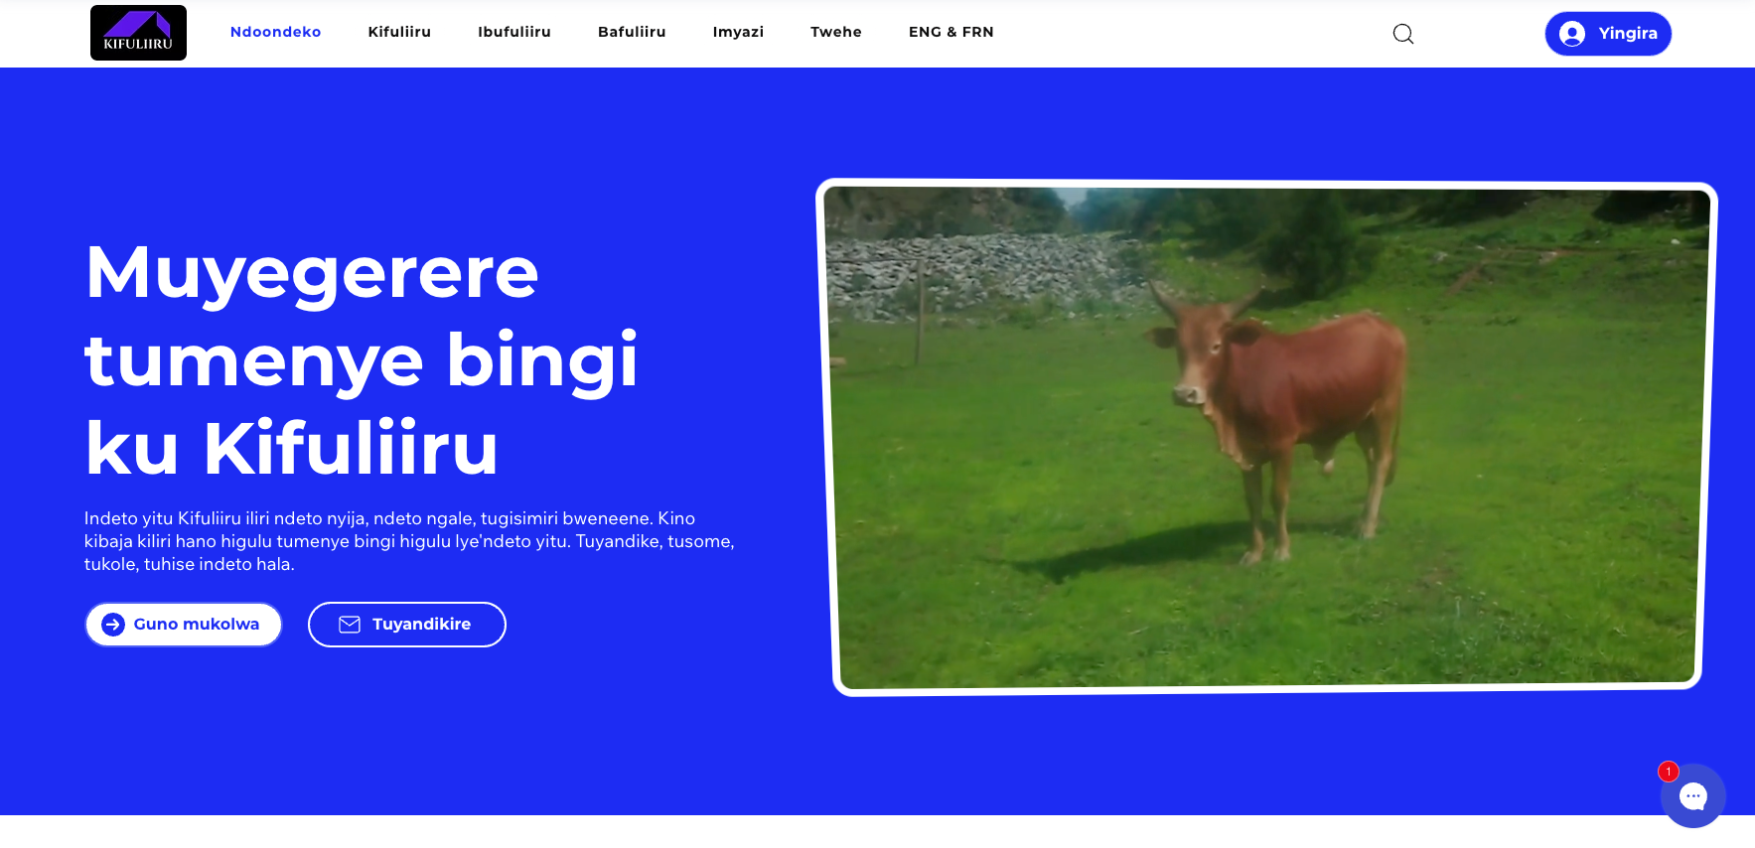This screenshot has width=1755, height=848.
Task: Click the cow video thumbnail
Action: pos(1266,437)
